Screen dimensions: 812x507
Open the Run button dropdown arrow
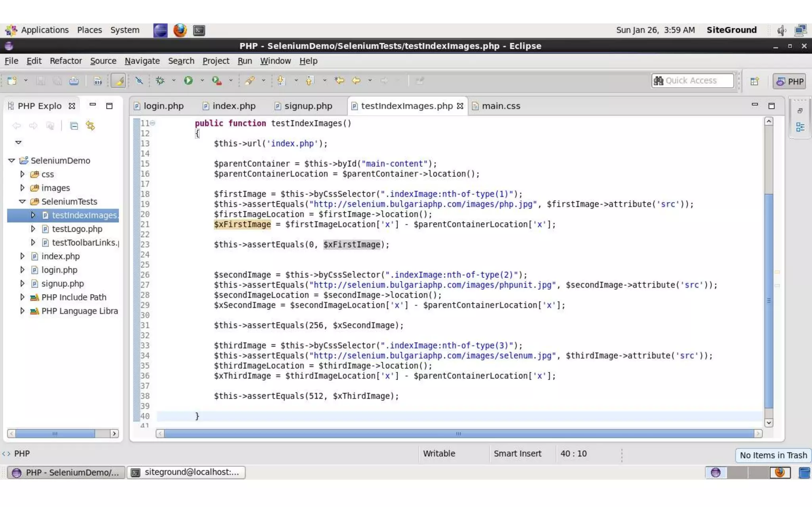tap(202, 81)
